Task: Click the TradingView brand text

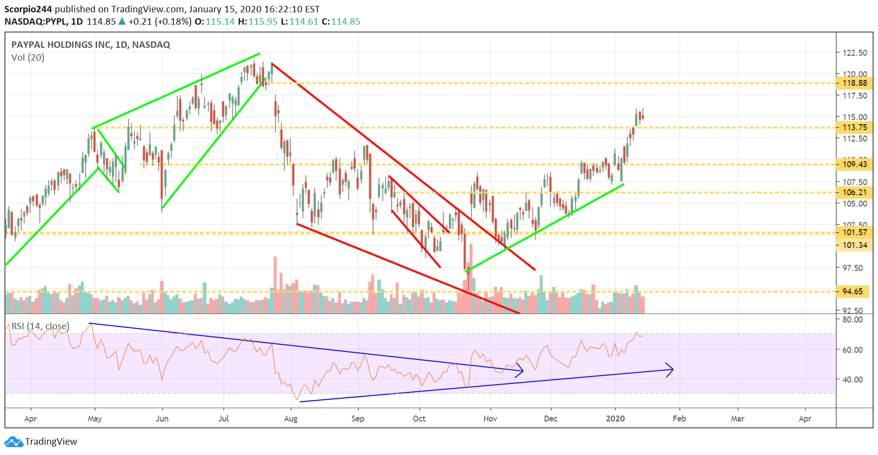Action: coord(51,442)
